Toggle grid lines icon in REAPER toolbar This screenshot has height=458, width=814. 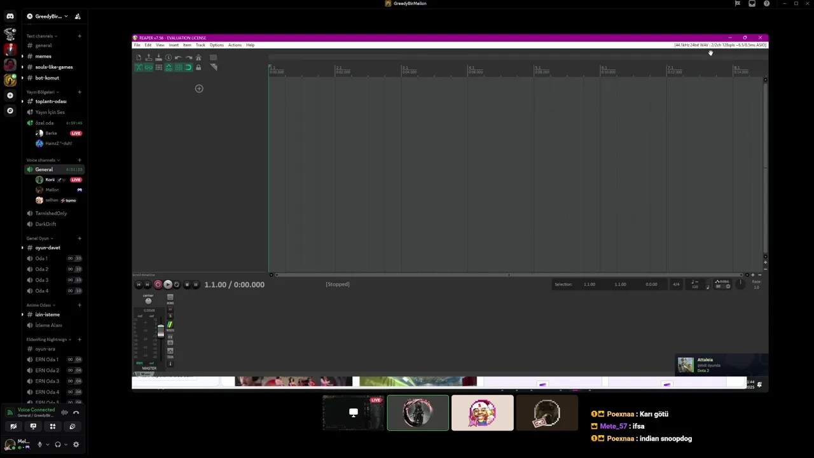pyautogui.click(x=179, y=67)
